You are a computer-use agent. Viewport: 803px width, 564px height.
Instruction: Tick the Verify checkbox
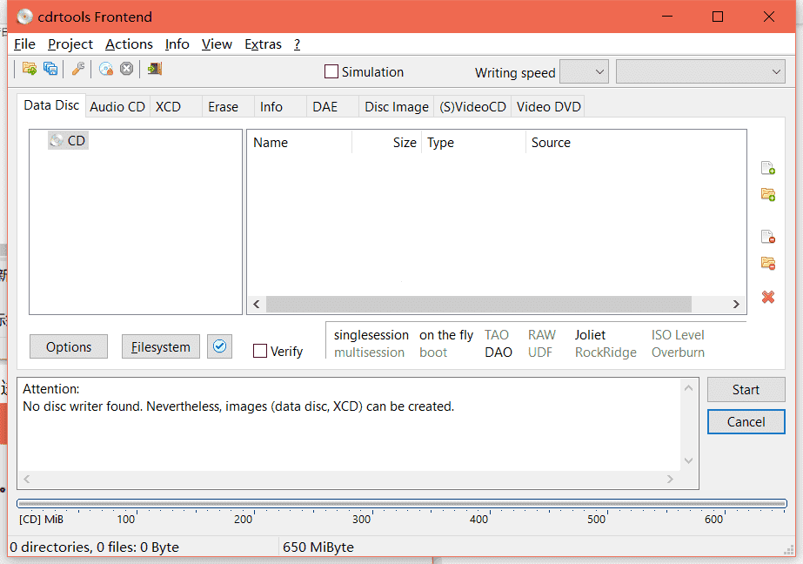[x=260, y=351]
